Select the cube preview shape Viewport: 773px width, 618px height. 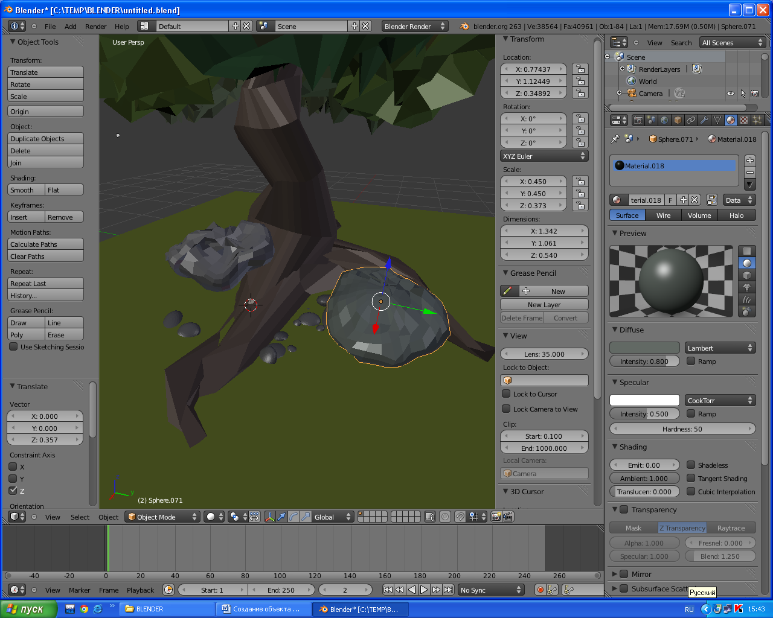click(747, 275)
